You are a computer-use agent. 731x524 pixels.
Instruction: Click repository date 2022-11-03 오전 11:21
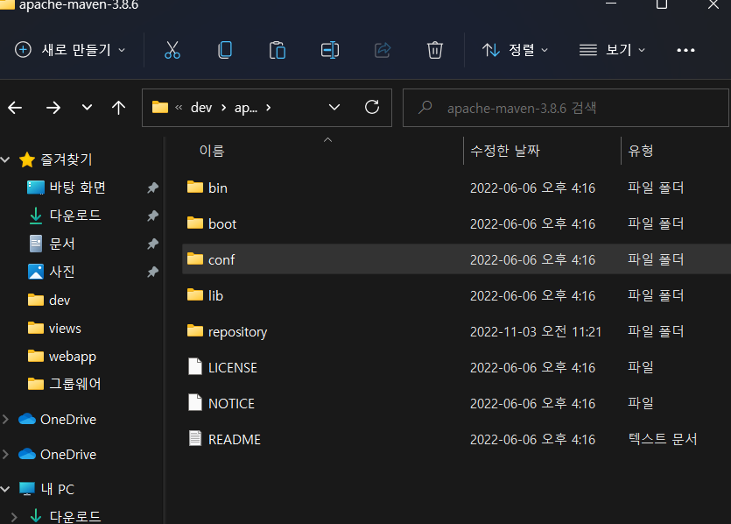tap(536, 332)
